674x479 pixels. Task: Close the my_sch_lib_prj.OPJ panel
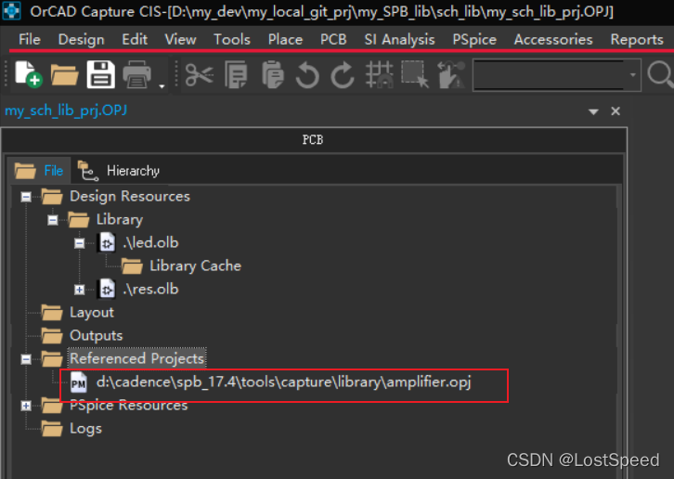pos(616,111)
